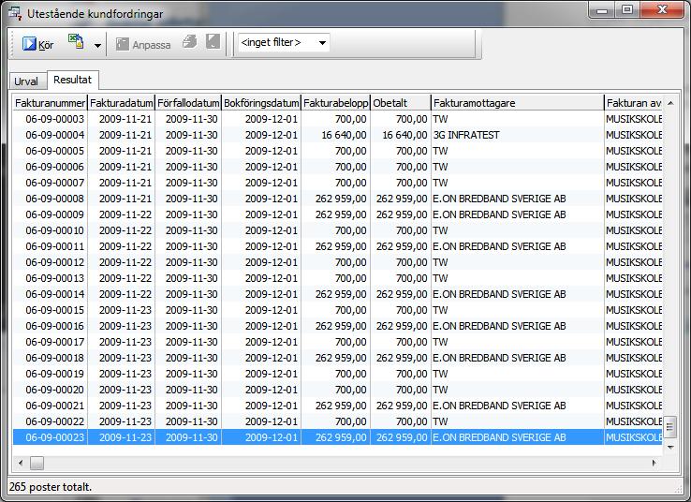Click the Fakturabelopp column header

(x=336, y=103)
